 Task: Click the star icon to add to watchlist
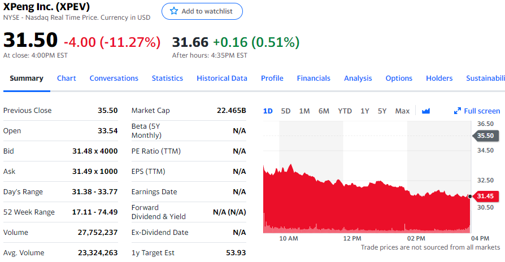click(x=174, y=11)
